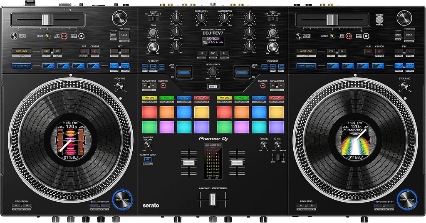The width and height of the screenshot is (426, 223).
Task: Hit the green performance pad on right deck
Action: (224, 127)
